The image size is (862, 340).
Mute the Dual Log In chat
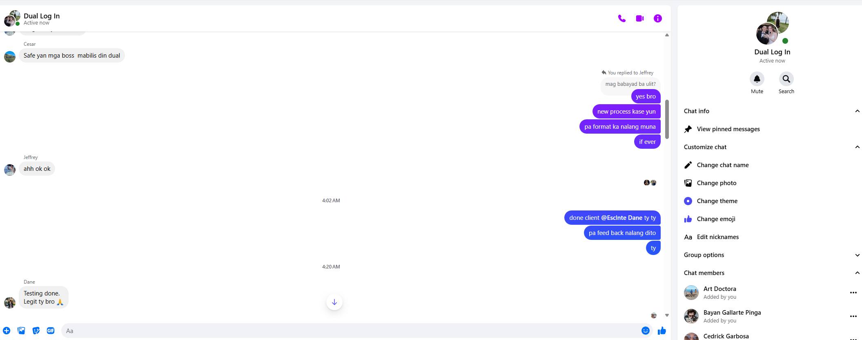[x=757, y=79]
